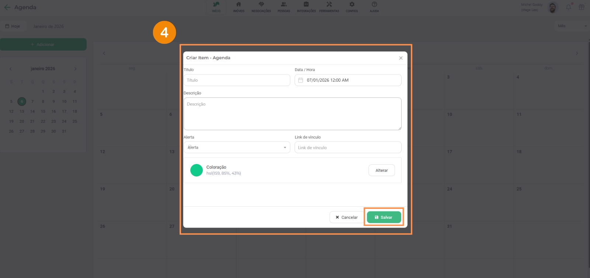Close the Criar Item dialog
Screen dimensions: 590x278
401,58
